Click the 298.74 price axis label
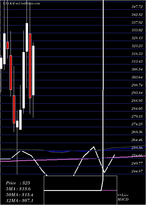This screenshot has height=205, width=146. [137, 85]
